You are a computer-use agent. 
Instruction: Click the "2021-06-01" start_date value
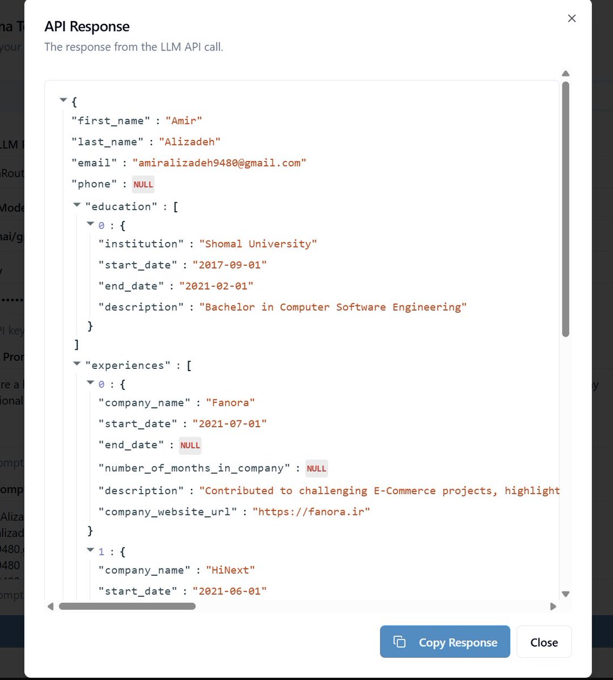coord(230,591)
